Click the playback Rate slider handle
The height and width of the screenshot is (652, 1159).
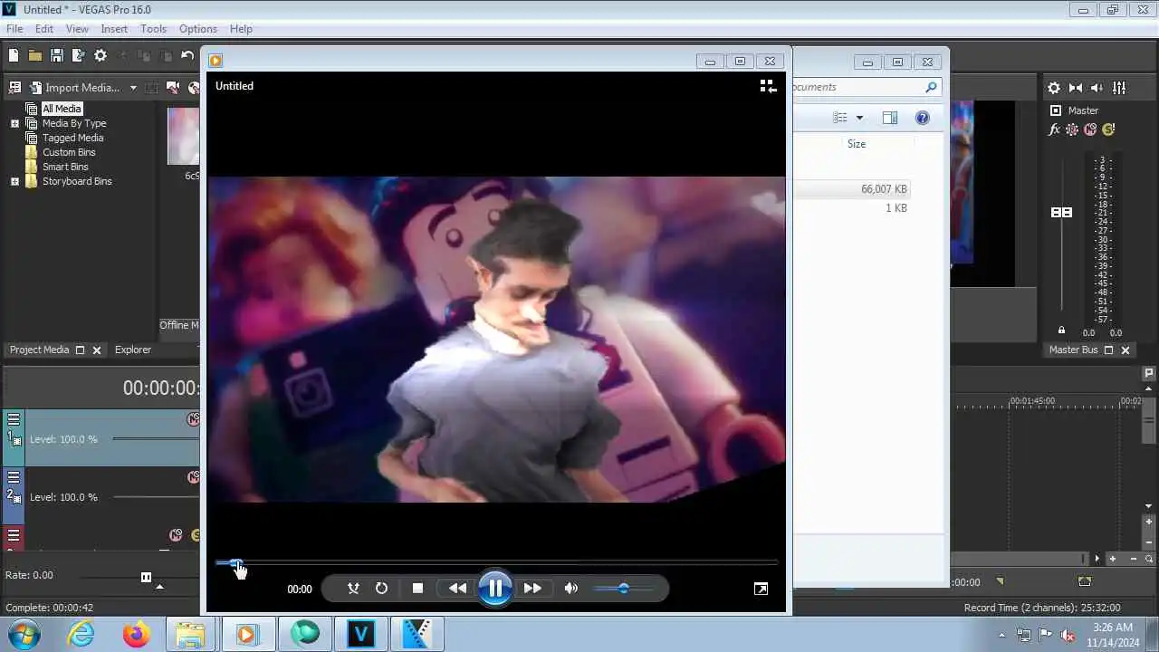[x=146, y=577]
